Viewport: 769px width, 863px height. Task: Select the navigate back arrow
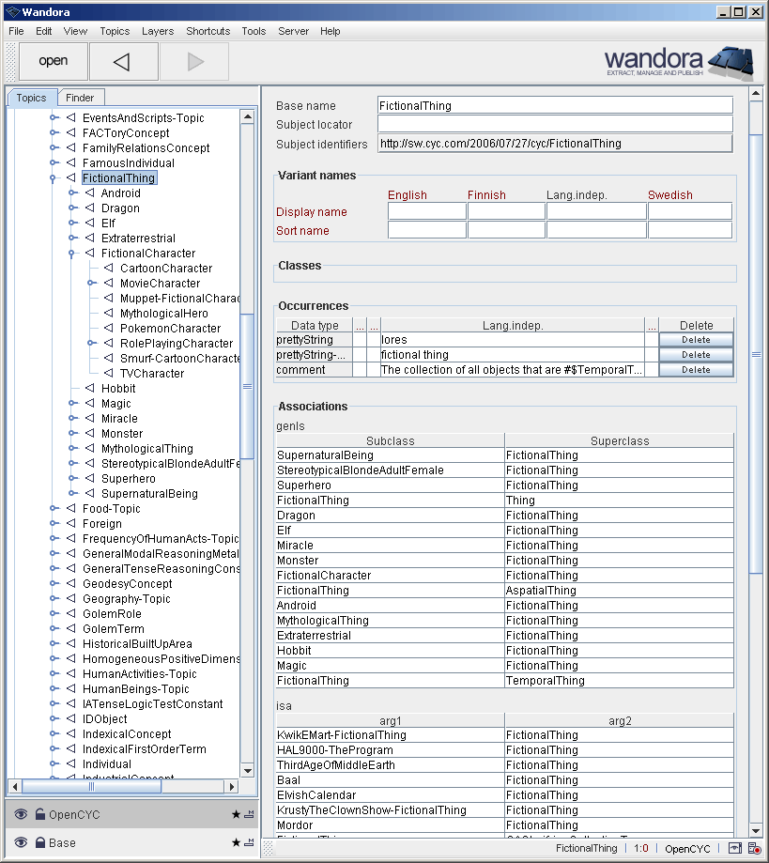click(123, 61)
